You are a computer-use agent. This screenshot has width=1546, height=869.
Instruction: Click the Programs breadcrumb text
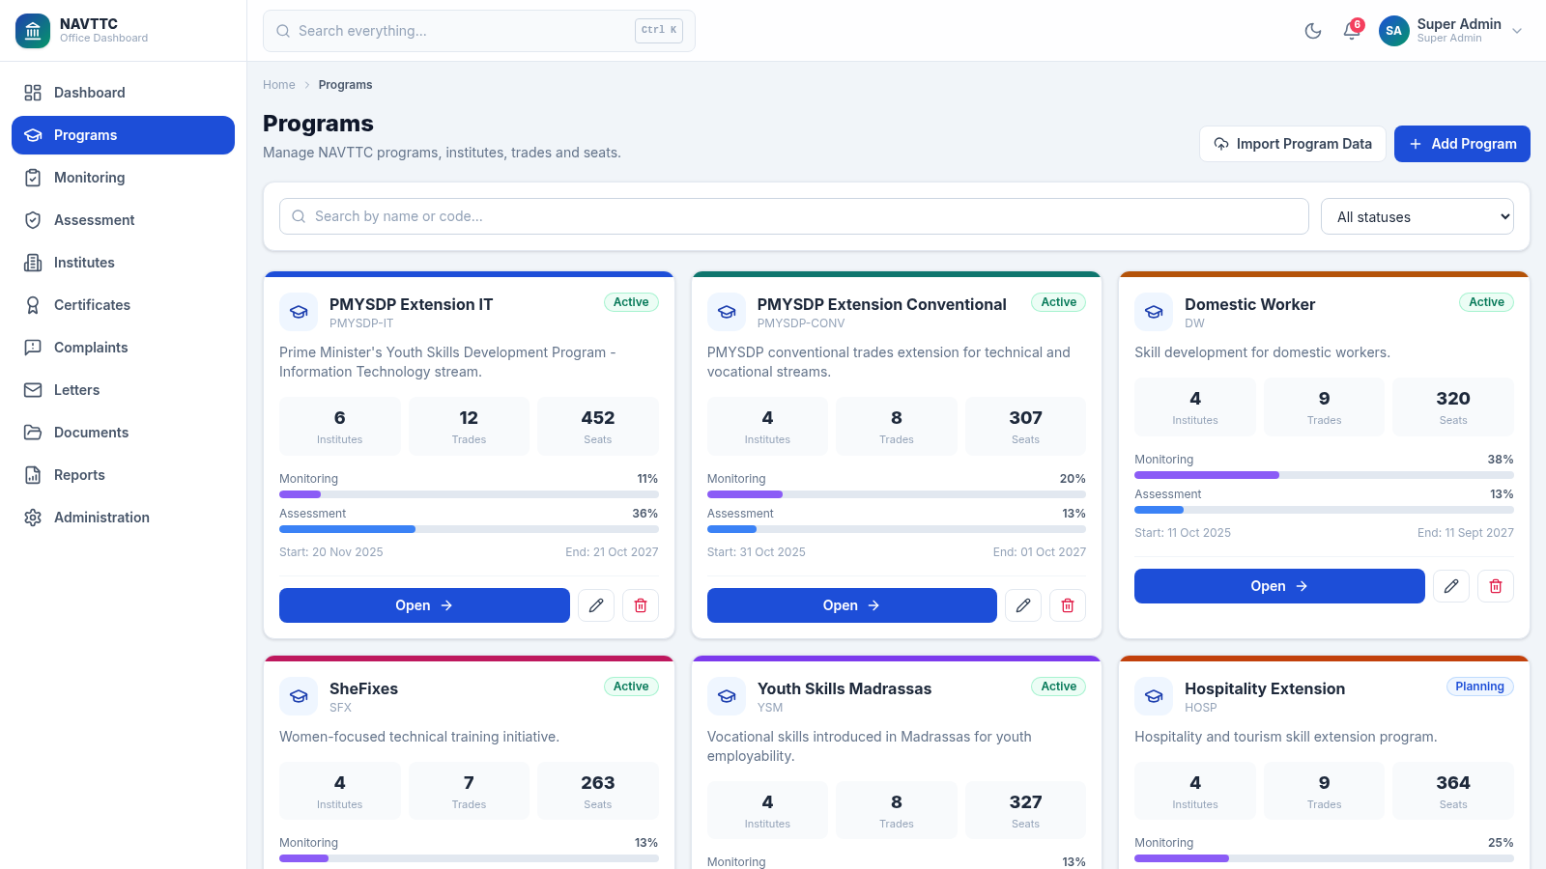(345, 85)
